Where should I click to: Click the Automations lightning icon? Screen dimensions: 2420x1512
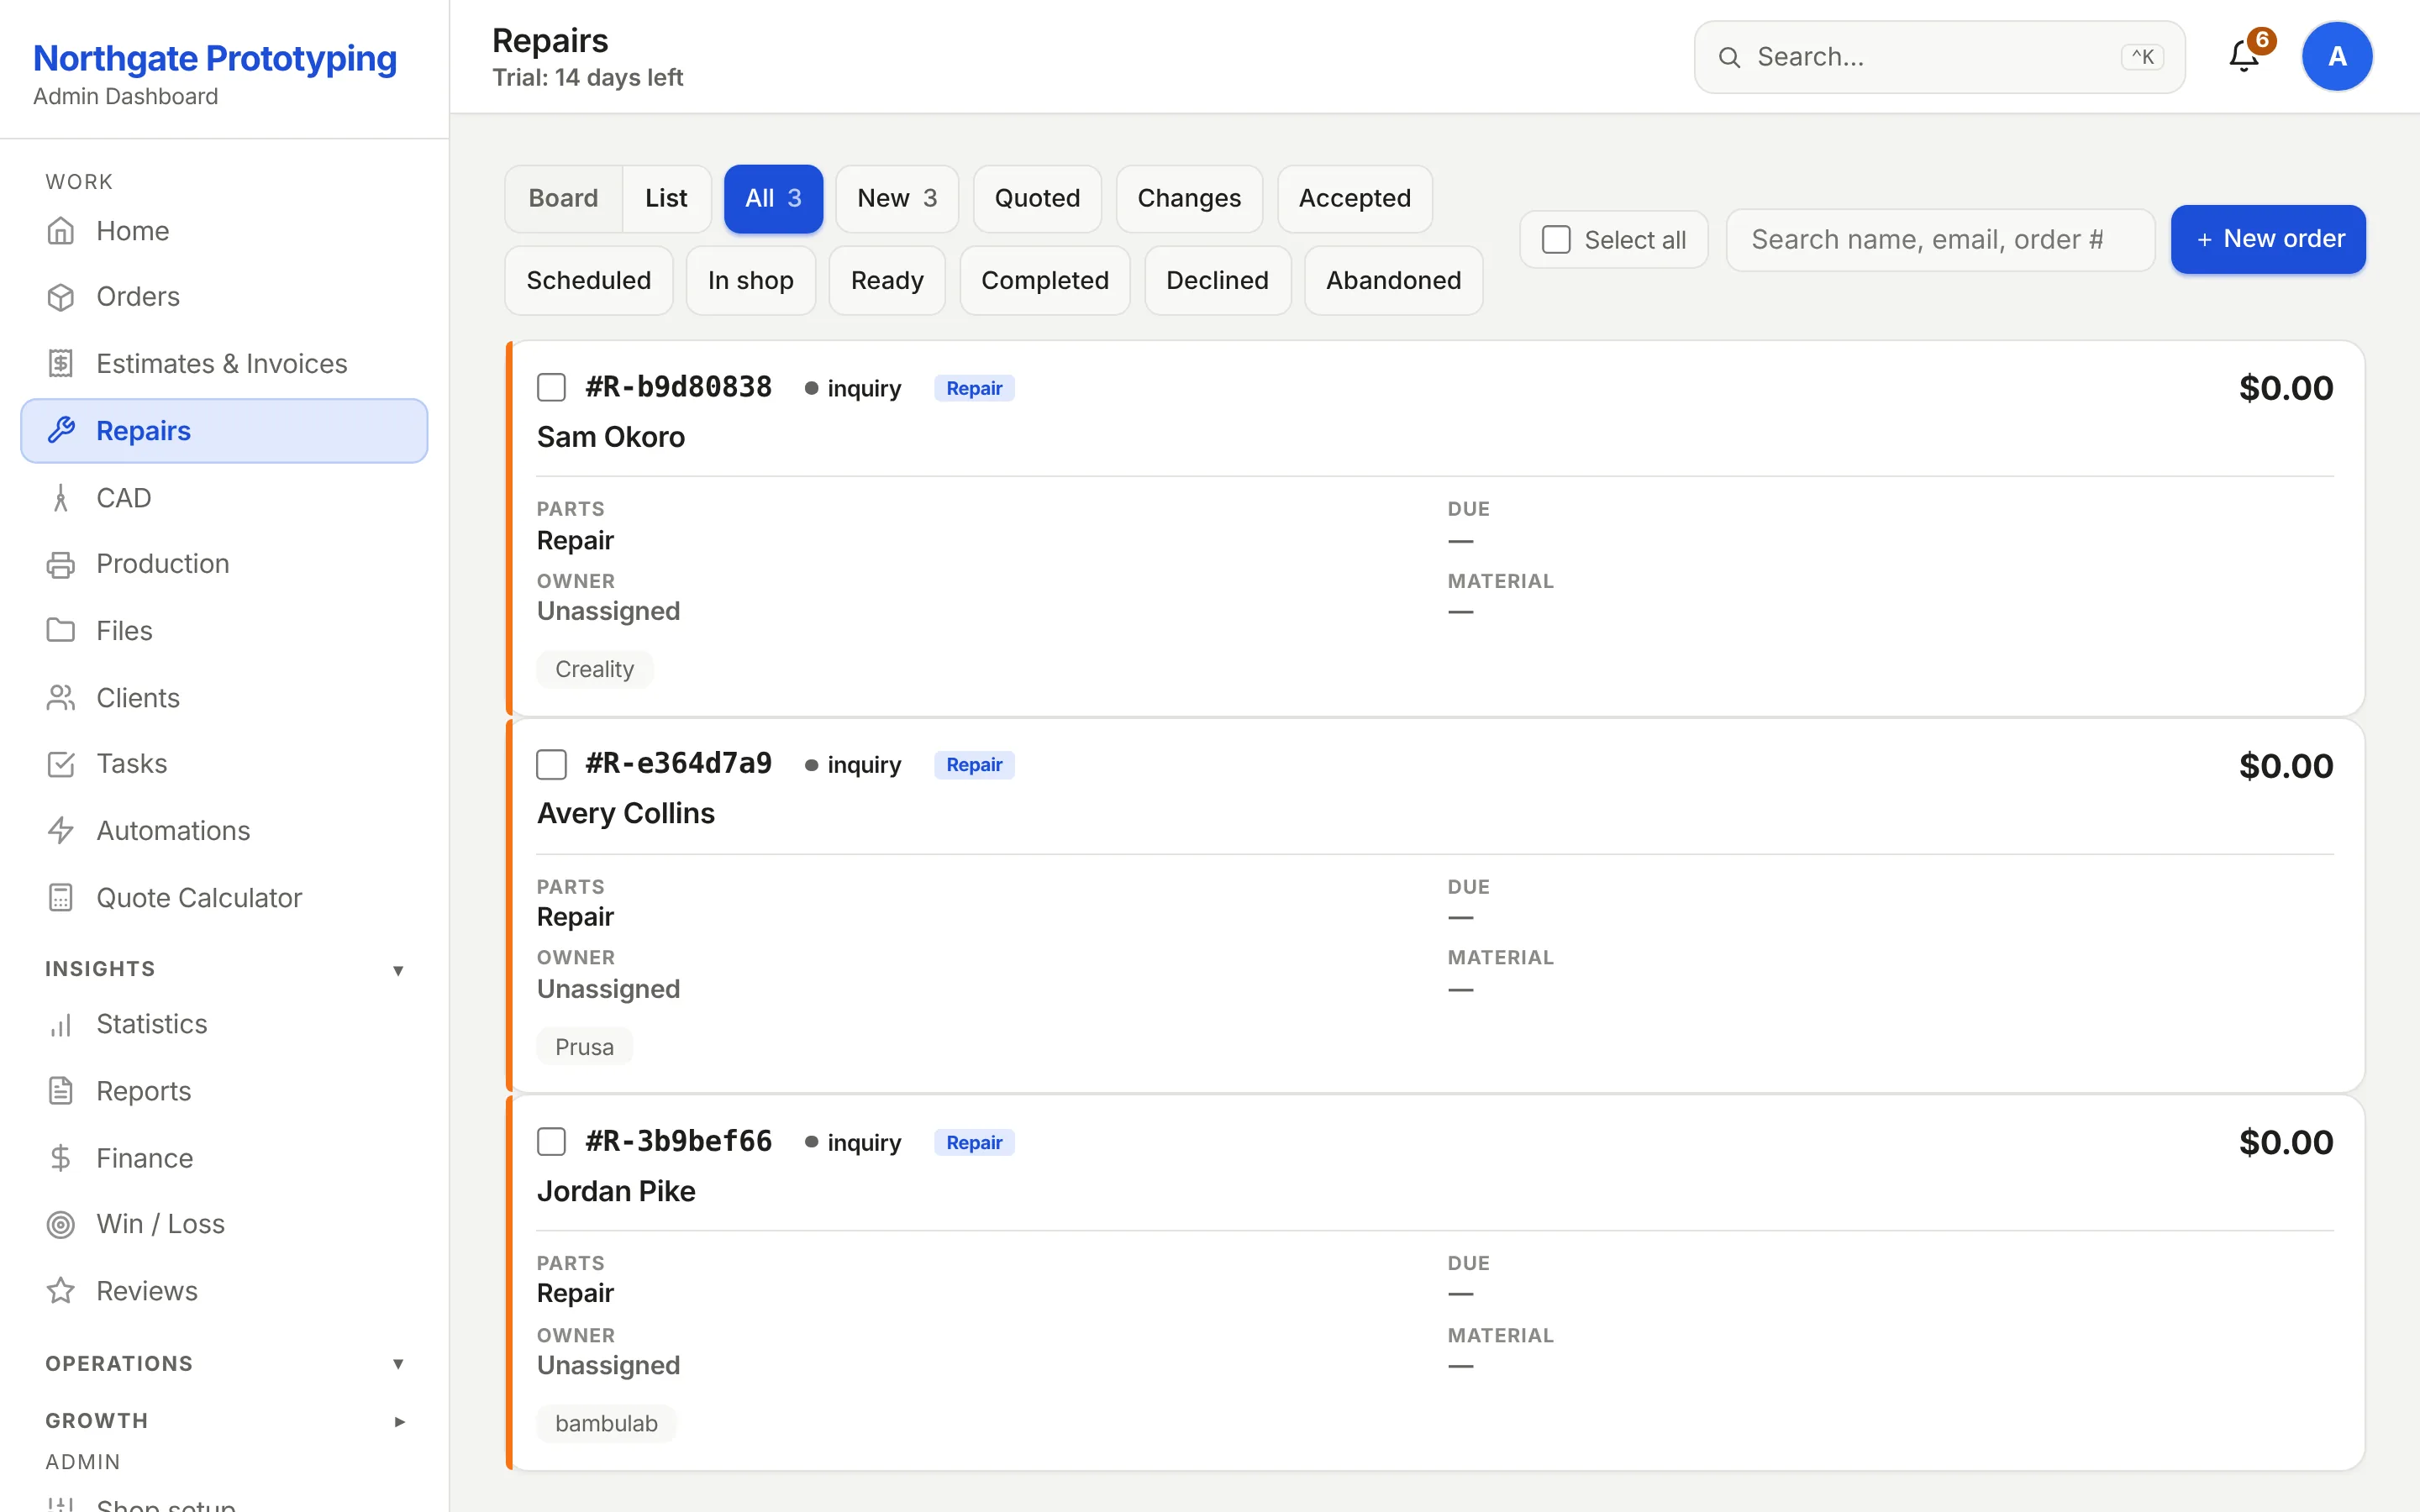tap(61, 831)
